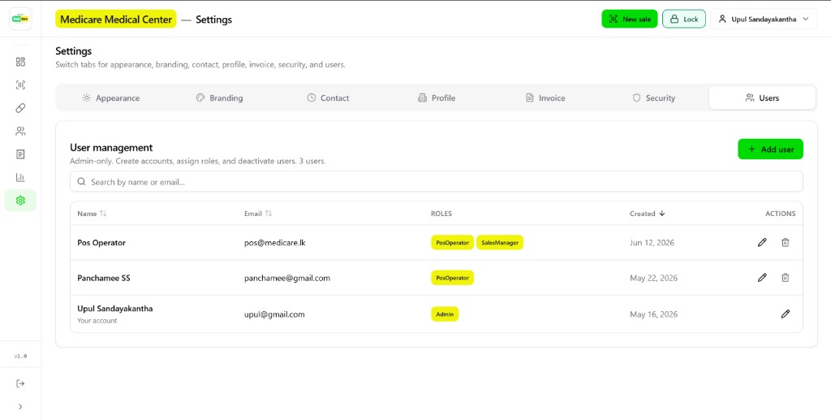Switch to the Profile tab
Viewport: 831px width, 420px height.
pyautogui.click(x=437, y=98)
